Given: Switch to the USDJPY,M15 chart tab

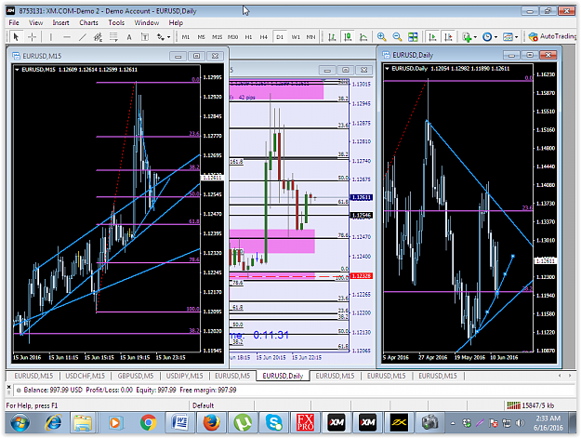Looking at the screenshot, I should (185, 376).
